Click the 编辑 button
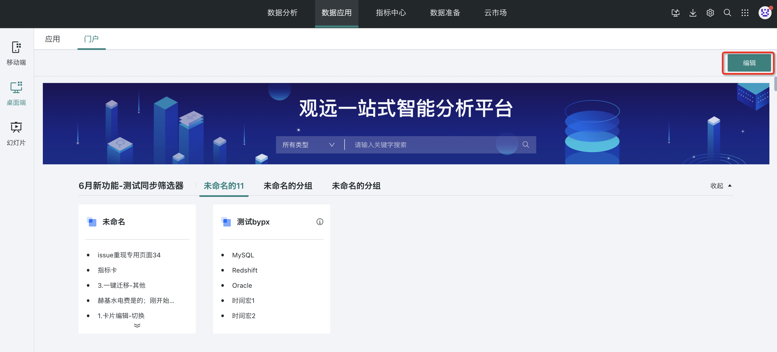Image resolution: width=777 pixels, height=352 pixels. click(749, 63)
